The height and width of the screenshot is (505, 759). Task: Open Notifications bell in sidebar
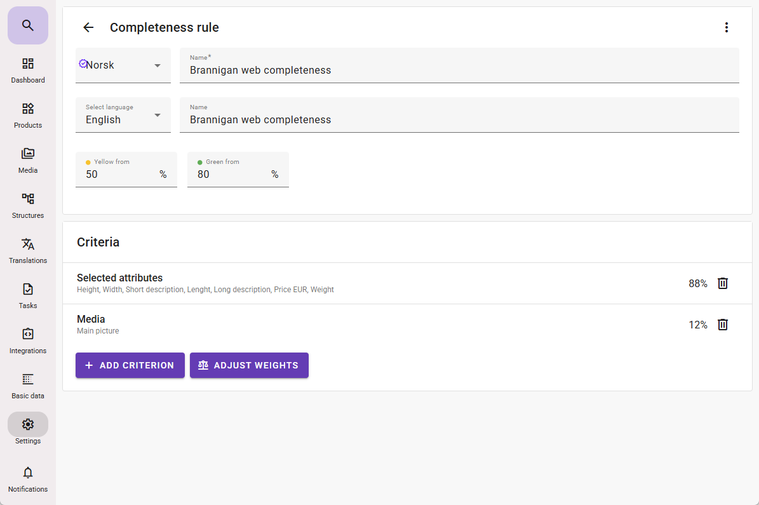click(x=27, y=479)
